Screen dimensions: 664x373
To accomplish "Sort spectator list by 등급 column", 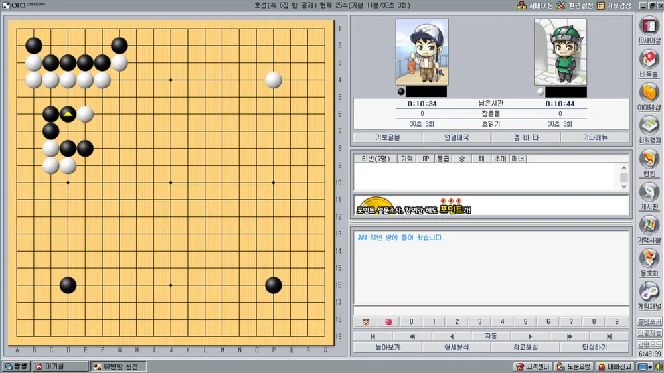I will (443, 159).
